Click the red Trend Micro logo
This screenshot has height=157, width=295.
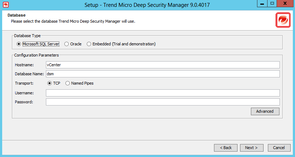[x=283, y=20]
